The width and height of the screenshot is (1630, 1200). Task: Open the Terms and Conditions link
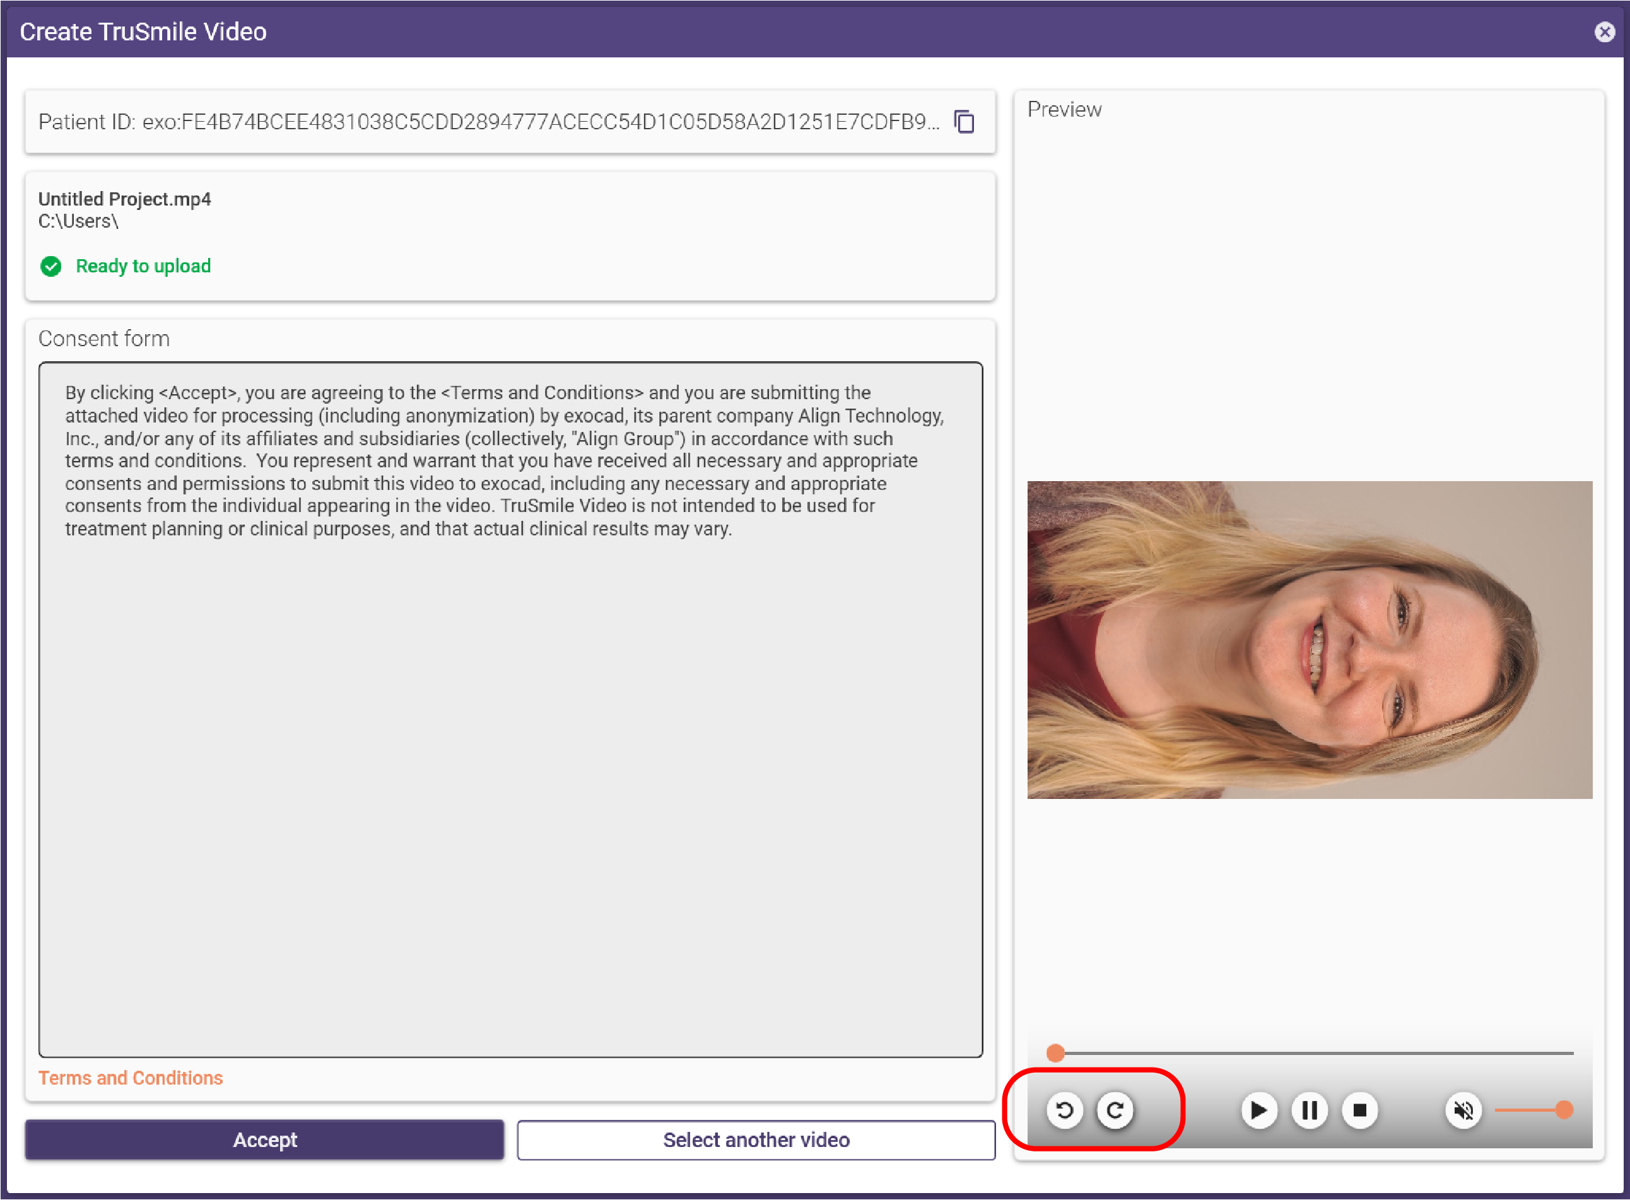(131, 1078)
